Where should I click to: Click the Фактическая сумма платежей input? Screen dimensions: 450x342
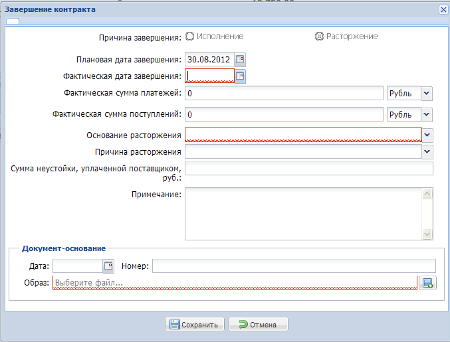pyautogui.click(x=284, y=93)
